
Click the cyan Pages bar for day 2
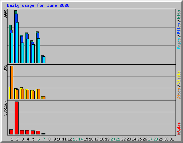[x=17, y=43]
